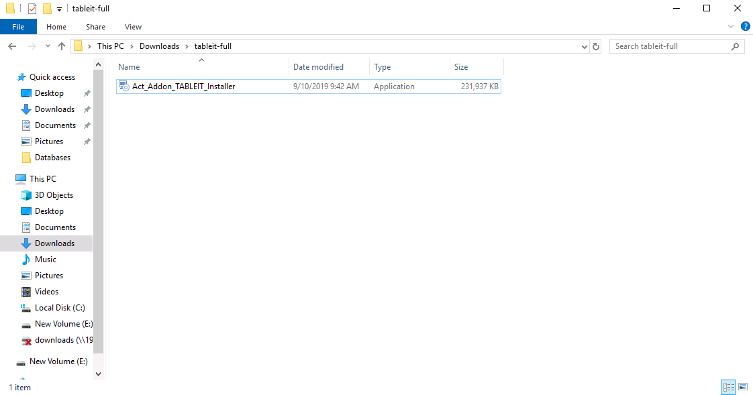Click the Help question mark icon
The width and height of the screenshot is (753, 395).
pos(745,27)
